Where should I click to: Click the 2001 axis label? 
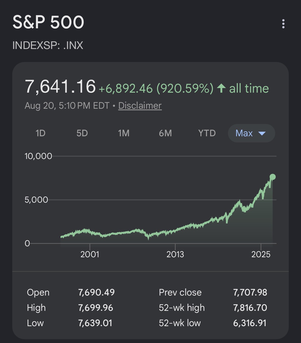[90, 254]
